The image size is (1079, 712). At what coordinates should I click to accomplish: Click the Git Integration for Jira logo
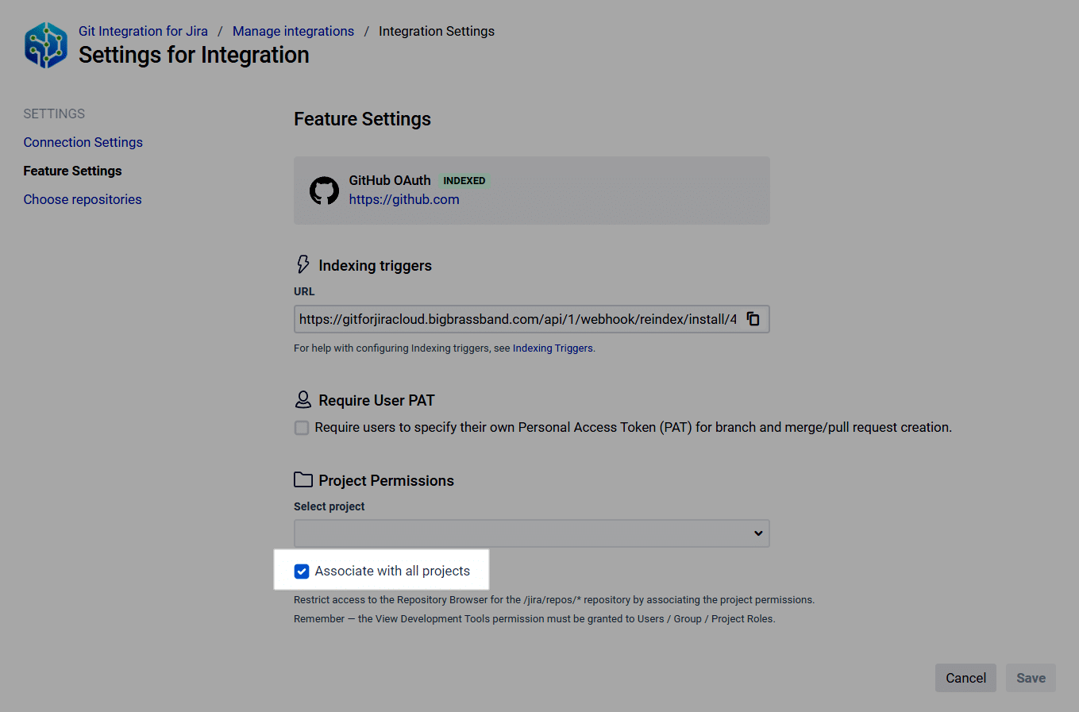pos(46,45)
